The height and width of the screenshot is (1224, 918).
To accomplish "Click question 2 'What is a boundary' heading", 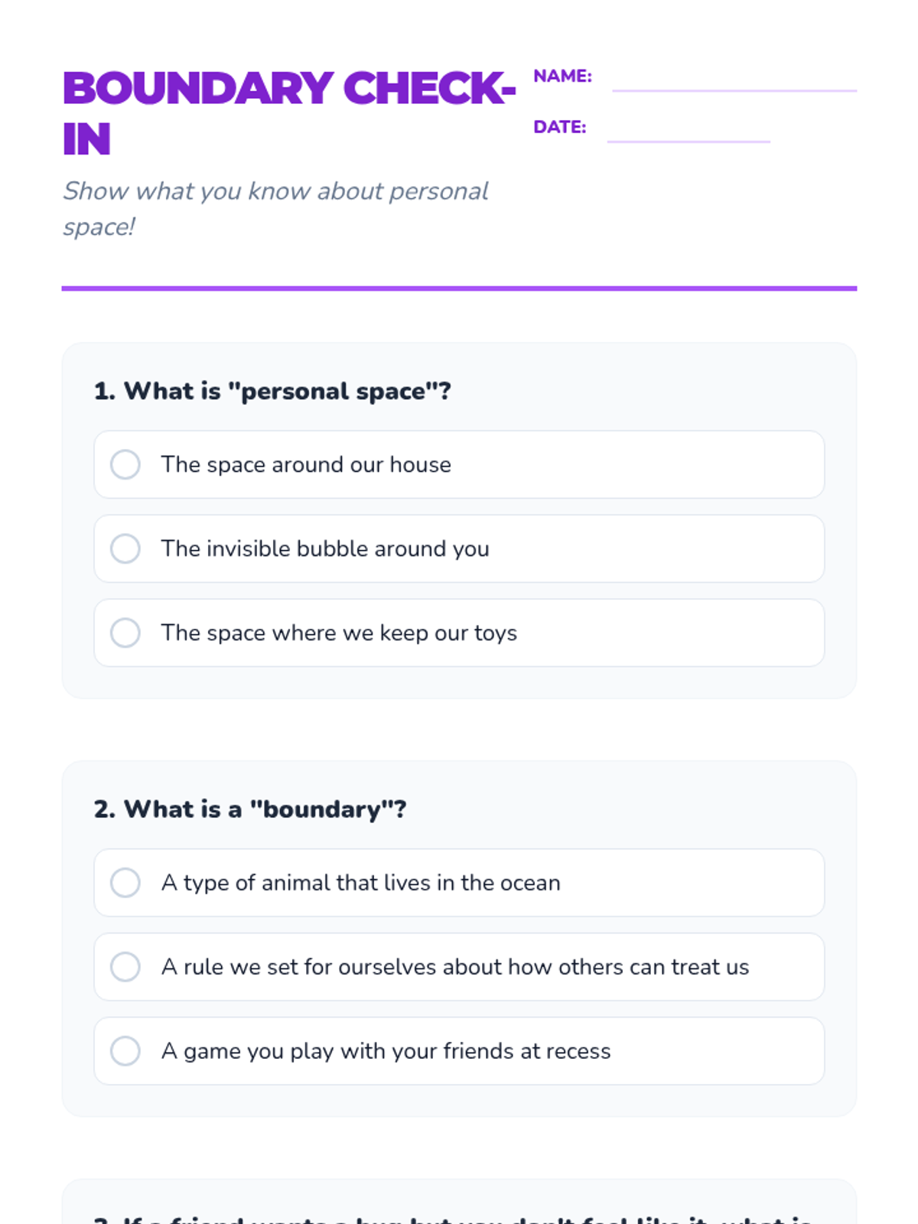I will (250, 809).
